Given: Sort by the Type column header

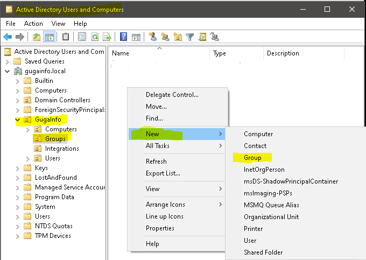Looking at the screenshot, I should click(x=220, y=53).
